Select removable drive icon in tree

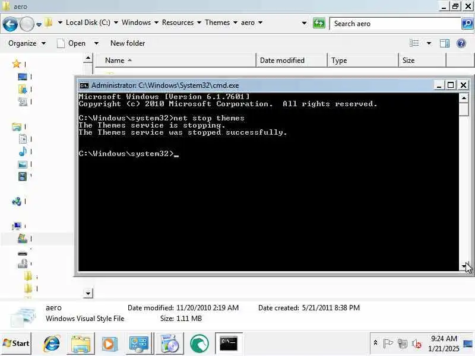(x=23, y=253)
